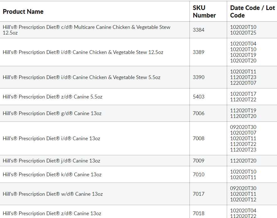Click SKU number 5403

click(199, 97)
